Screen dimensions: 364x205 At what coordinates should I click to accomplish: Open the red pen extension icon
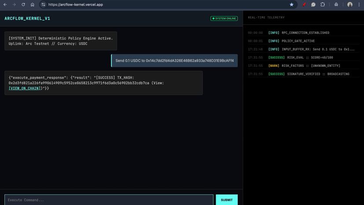(x=304, y=5)
